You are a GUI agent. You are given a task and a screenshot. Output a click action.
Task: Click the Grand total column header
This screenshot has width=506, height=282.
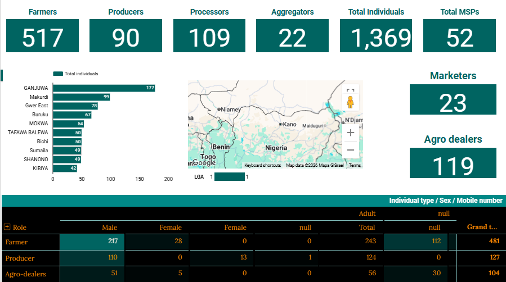click(482, 227)
